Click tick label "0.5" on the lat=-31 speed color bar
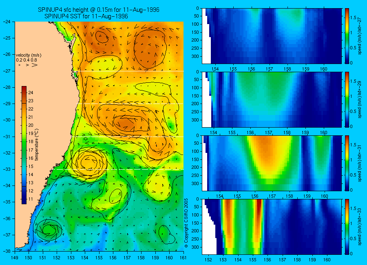The image size is (367, 265). pos(354,175)
